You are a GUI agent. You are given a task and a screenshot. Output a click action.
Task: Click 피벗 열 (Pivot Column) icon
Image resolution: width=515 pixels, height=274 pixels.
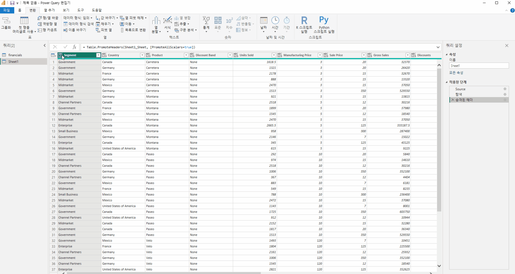click(x=98, y=30)
